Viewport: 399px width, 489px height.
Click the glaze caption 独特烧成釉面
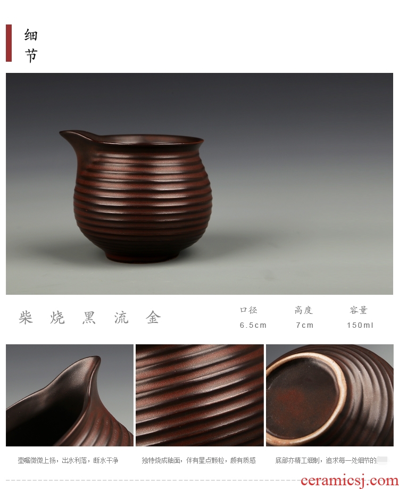pos(198,460)
